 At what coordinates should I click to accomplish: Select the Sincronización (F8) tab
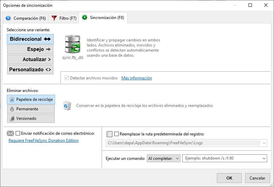pyautogui.click(x=103, y=18)
